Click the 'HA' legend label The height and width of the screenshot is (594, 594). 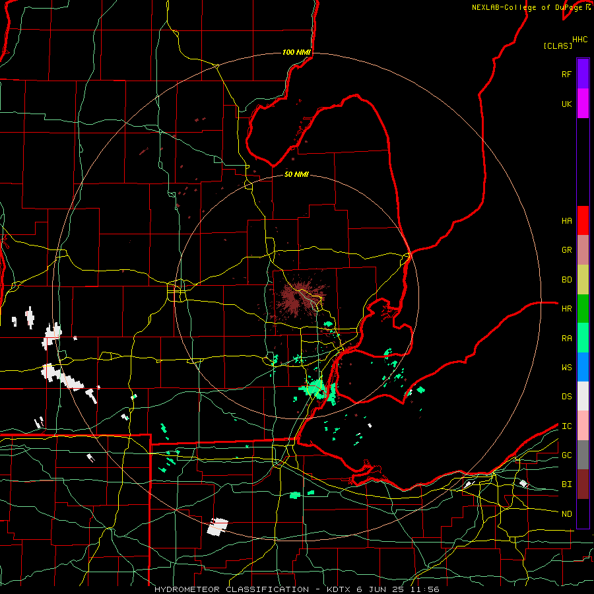[x=566, y=220]
